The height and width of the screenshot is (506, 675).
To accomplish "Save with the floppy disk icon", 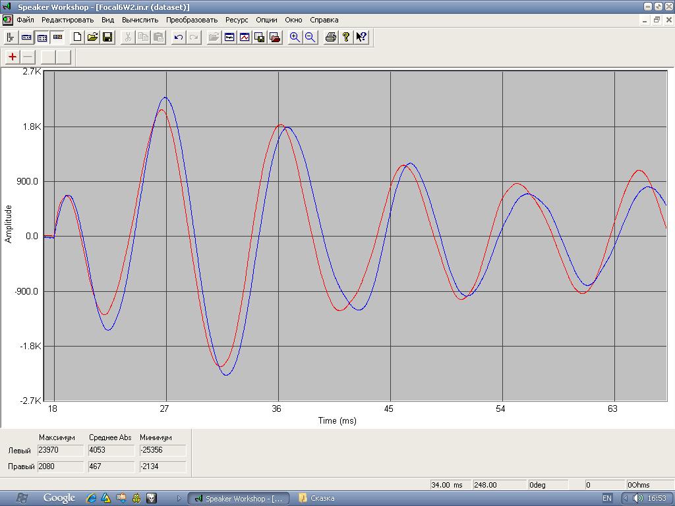I will pyautogui.click(x=107, y=37).
